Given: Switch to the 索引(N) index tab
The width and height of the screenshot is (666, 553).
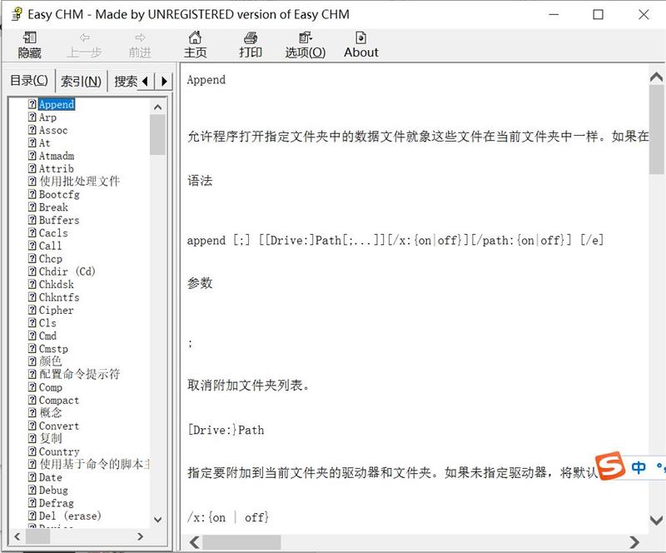Looking at the screenshot, I should point(81,81).
